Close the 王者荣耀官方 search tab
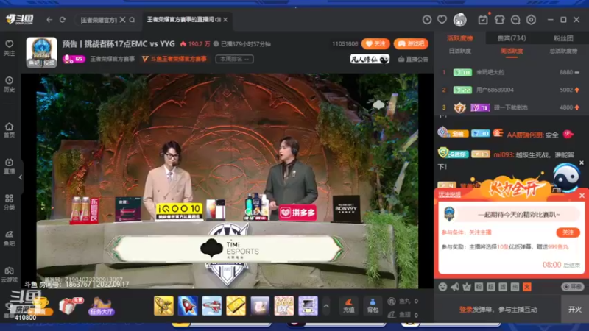The height and width of the screenshot is (331, 589). (122, 20)
